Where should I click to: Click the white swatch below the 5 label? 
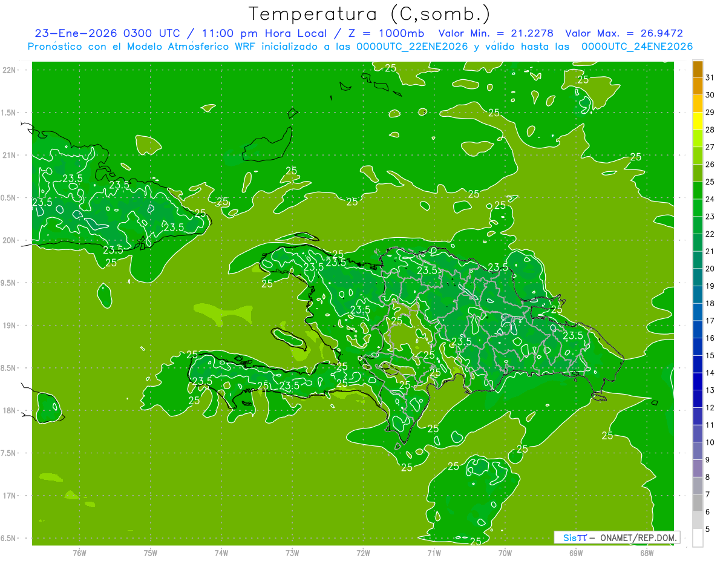click(698, 538)
